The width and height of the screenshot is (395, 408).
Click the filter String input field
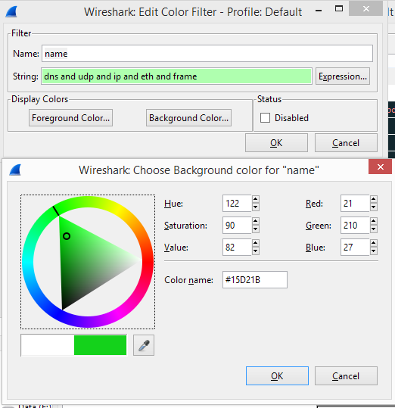176,76
